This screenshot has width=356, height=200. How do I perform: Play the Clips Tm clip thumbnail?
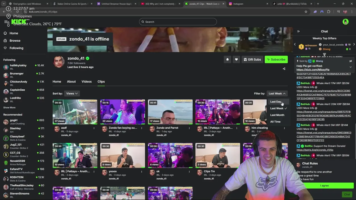coord(218,156)
